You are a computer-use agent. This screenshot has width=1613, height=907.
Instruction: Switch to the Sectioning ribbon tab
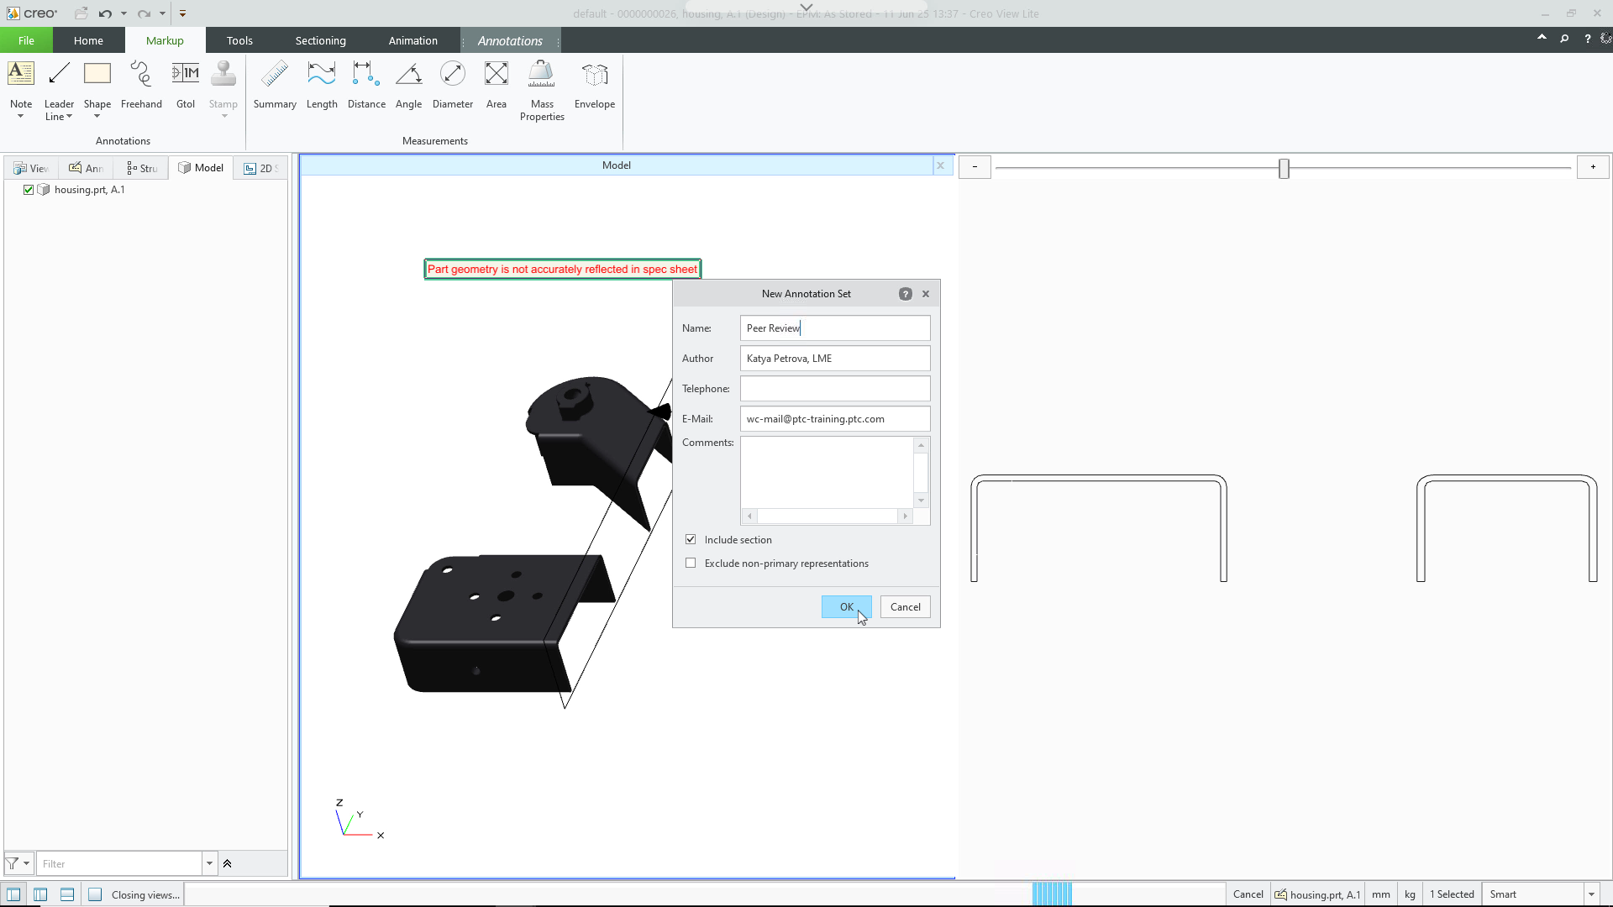320,40
